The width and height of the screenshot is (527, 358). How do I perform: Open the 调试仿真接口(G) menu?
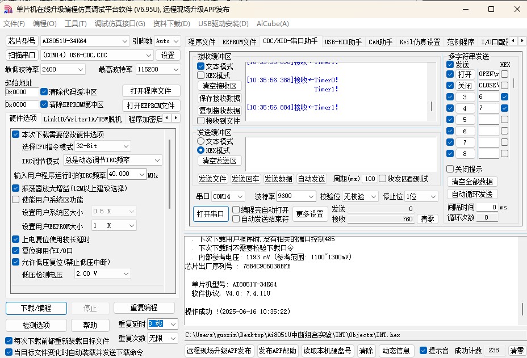(x=120, y=24)
